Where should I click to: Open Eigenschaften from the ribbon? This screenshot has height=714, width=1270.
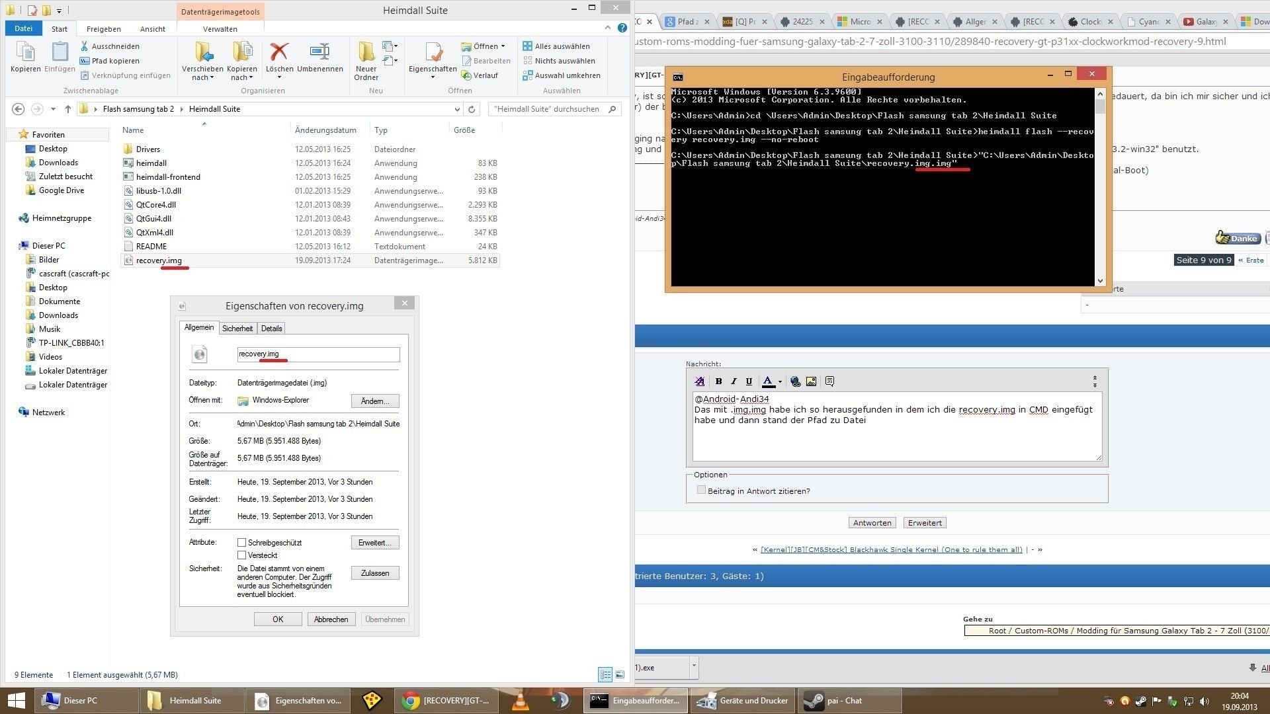pyautogui.click(x=433, y=59)
